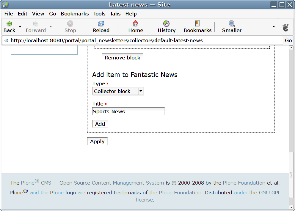This screenshot has height=211, width=295.
Task: Click the GNOME foot throbber icon
Action: coord(285,28)
